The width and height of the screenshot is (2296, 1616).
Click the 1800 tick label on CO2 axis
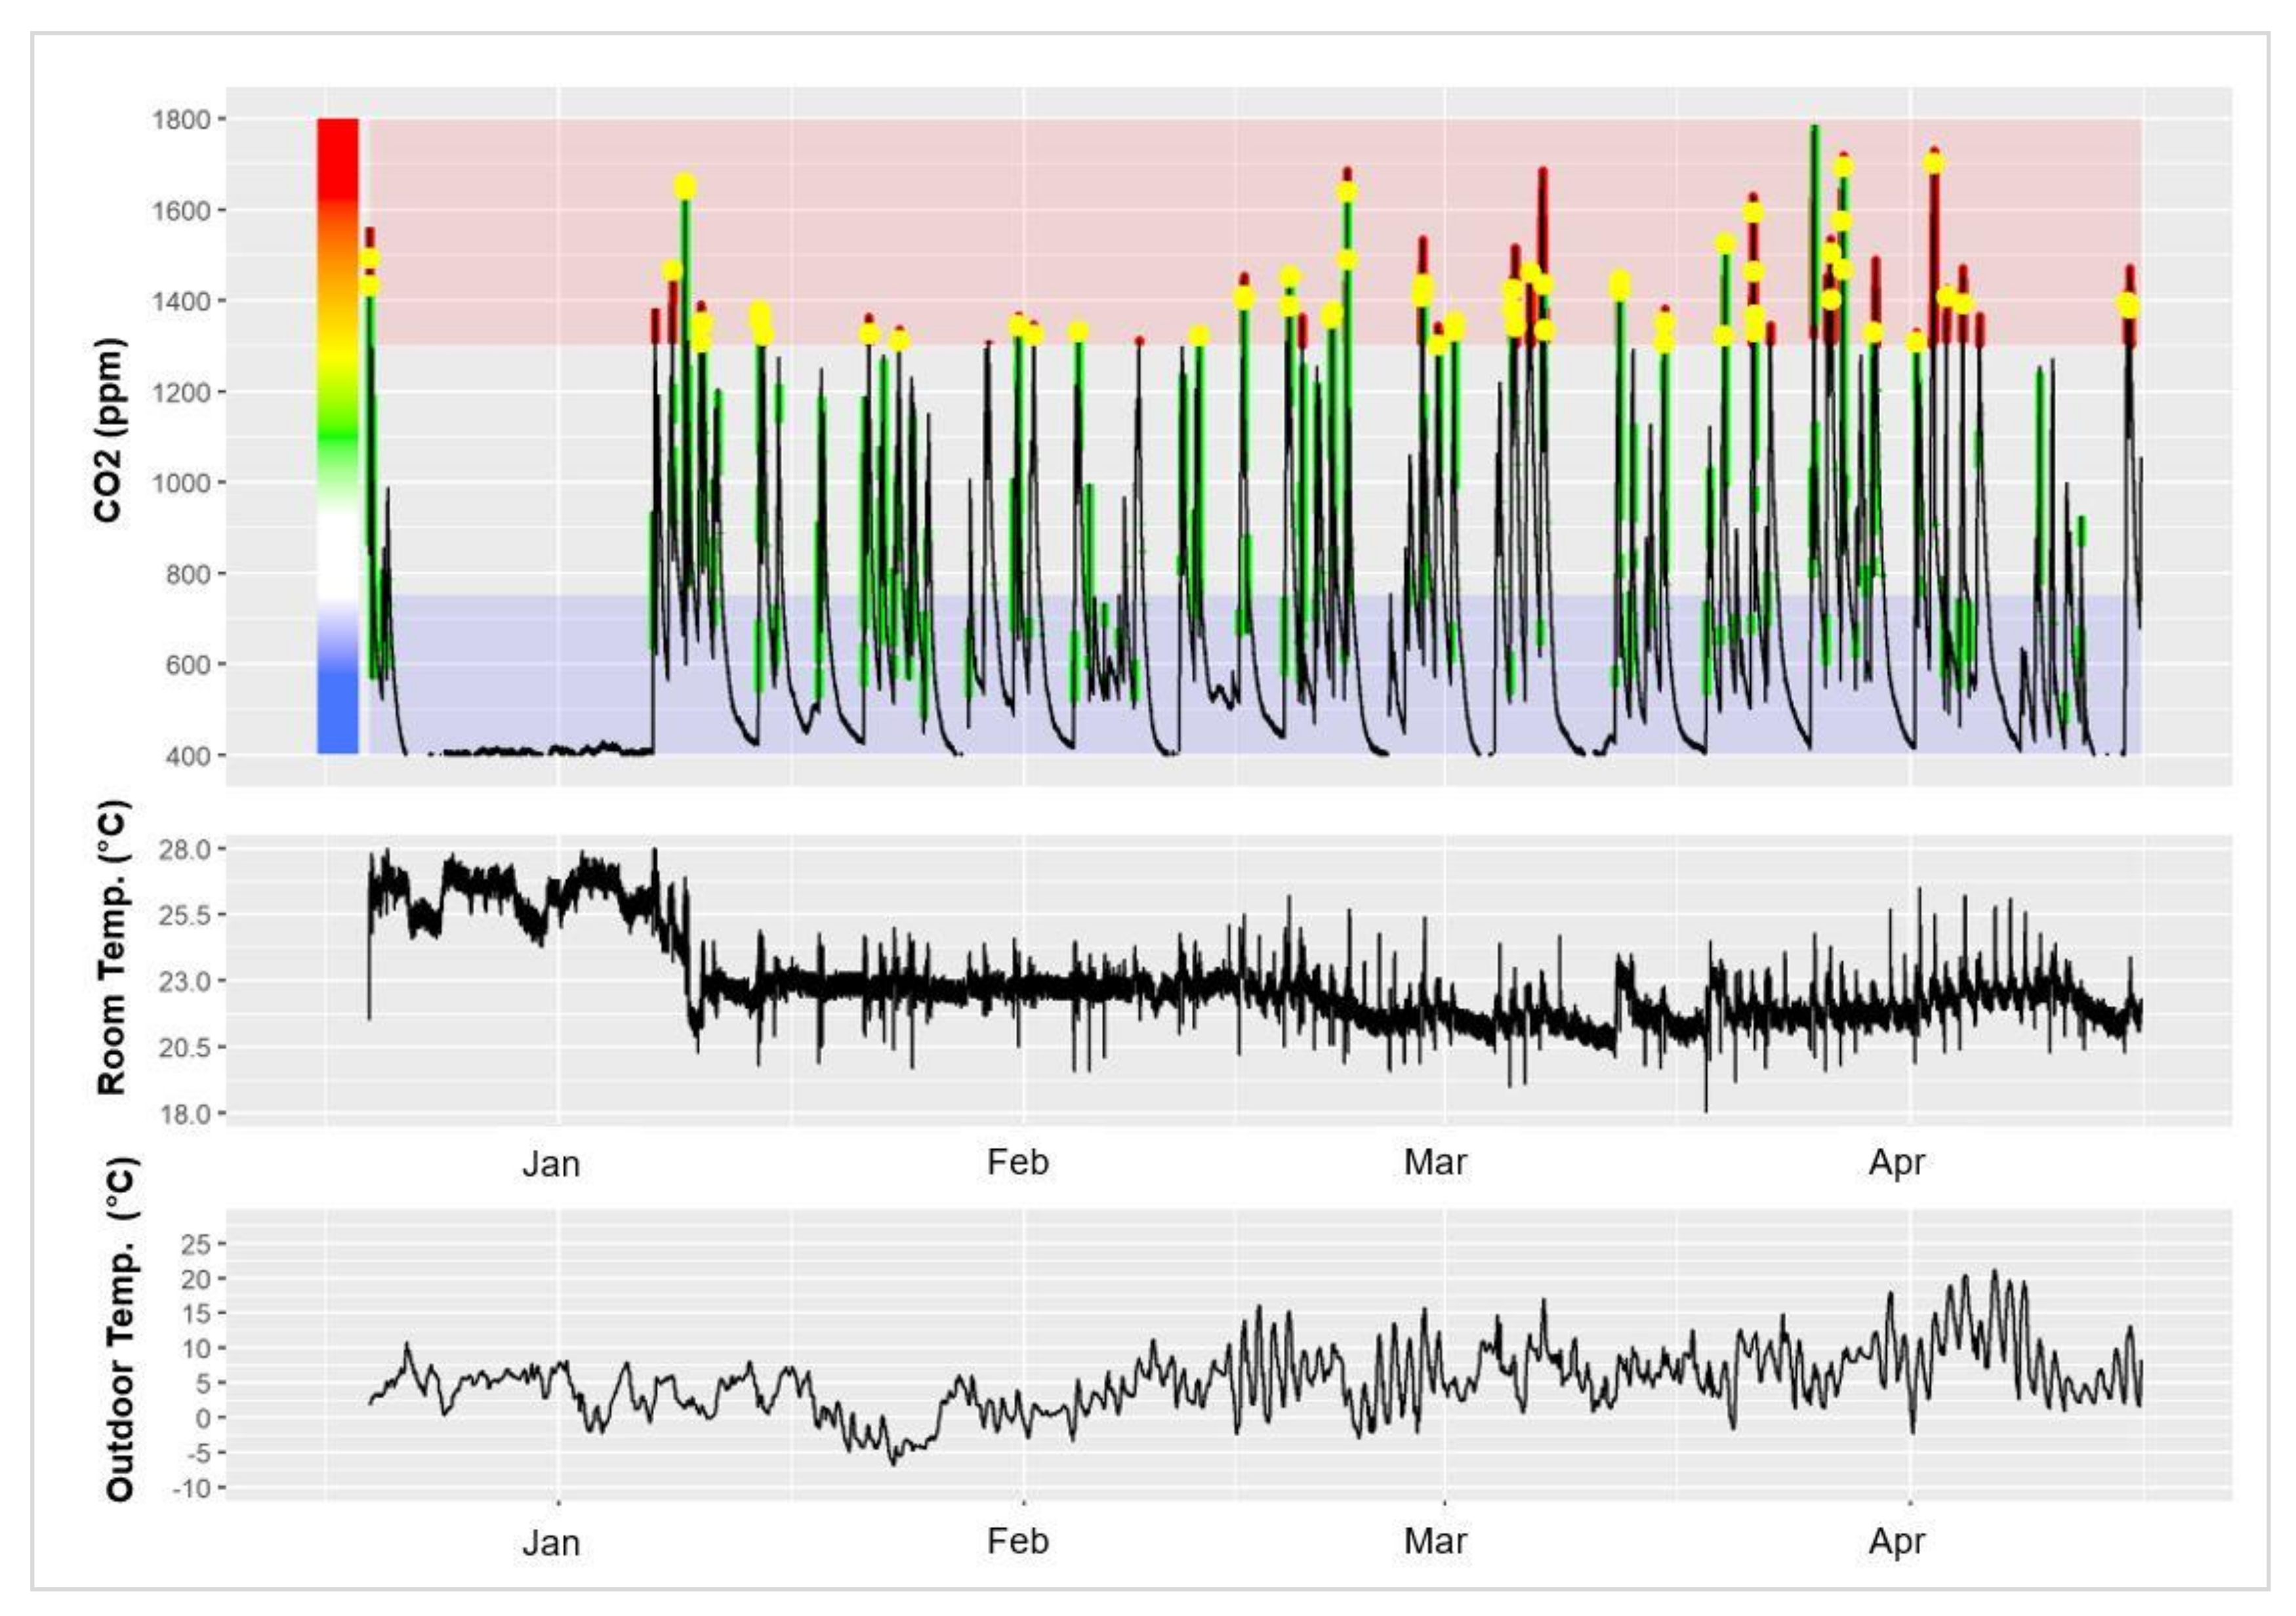pos(181,120)
